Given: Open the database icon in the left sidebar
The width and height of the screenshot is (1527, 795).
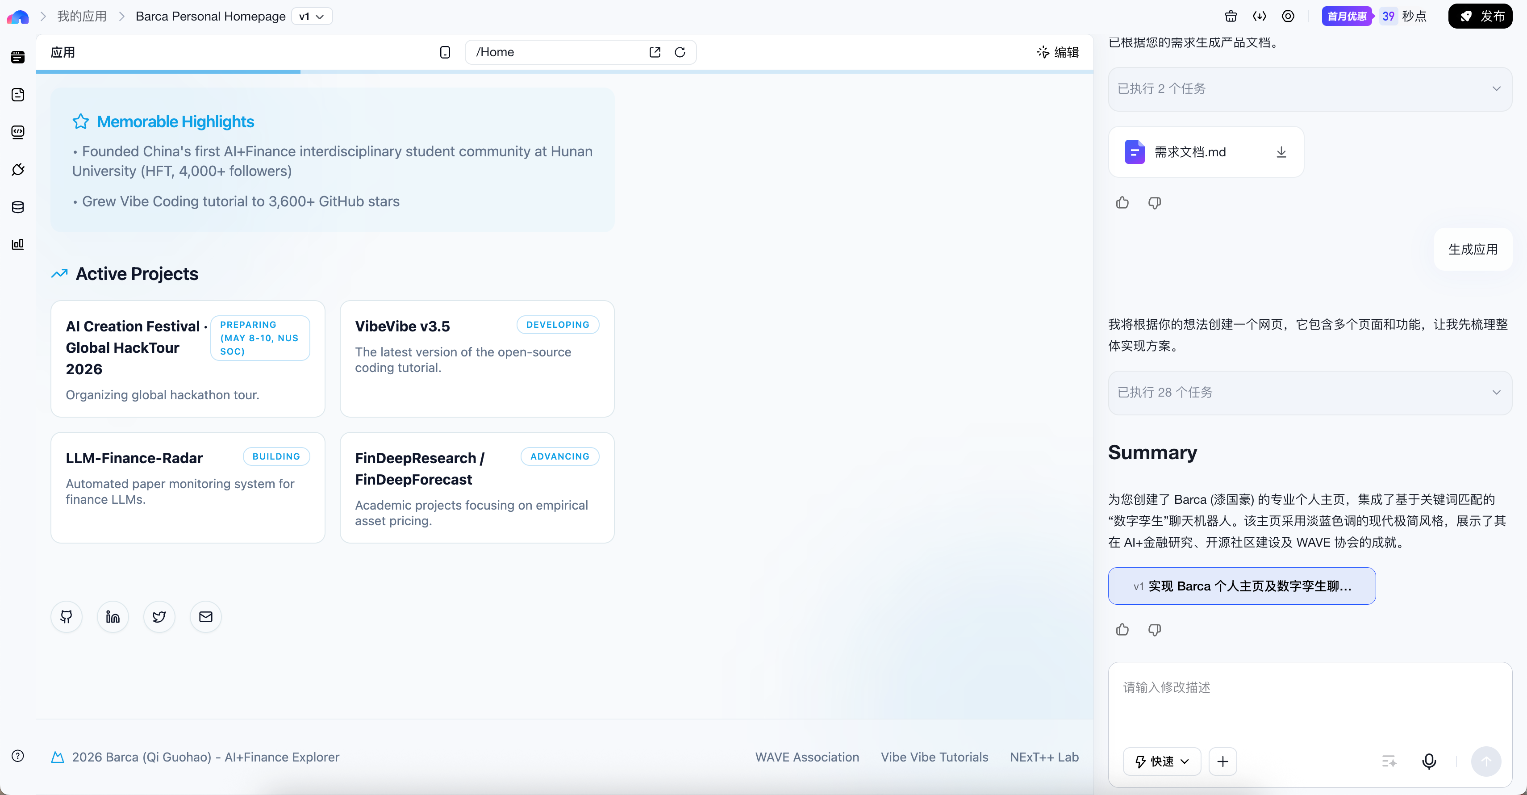Looking at the screenshot, I should point(18,208).
